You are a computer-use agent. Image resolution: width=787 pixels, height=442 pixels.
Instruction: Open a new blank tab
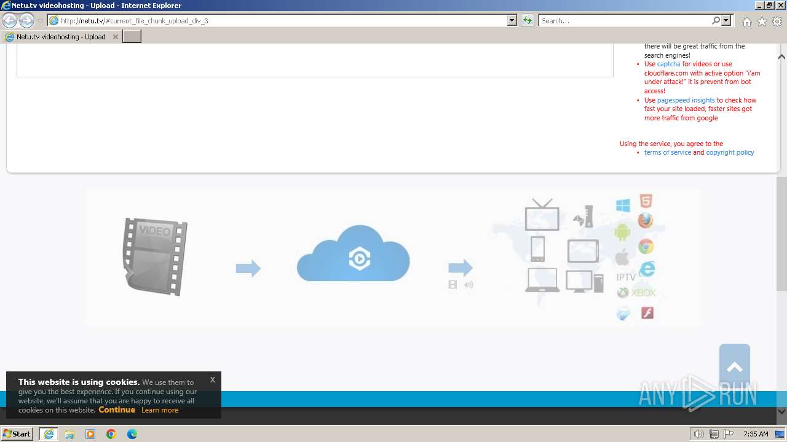(132, 37)
